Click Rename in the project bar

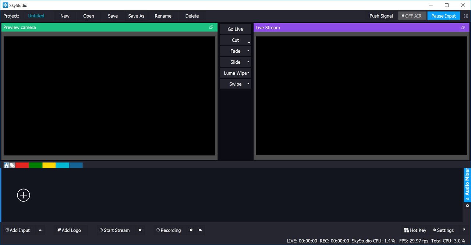point(163,16)
